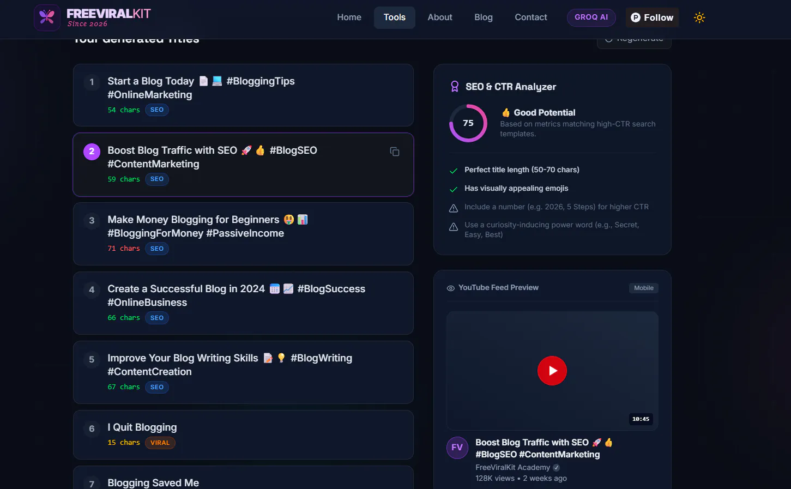
Task: Click the SEO tag under Make Money Blogging
Action: coord(157,249)
